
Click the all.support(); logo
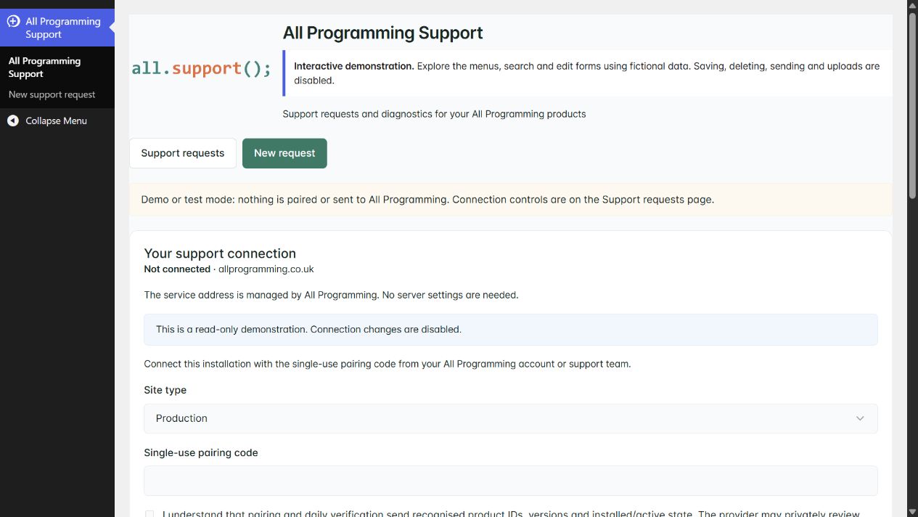tap(201, 68)
